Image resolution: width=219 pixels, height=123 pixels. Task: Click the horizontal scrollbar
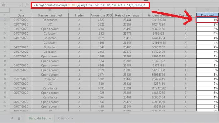70,113
